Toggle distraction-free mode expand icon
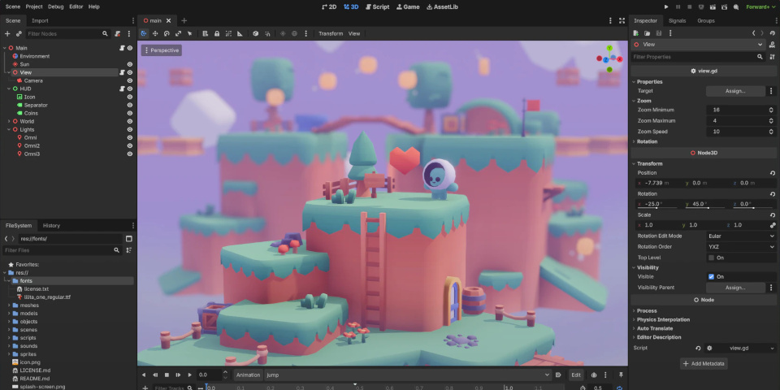 (x=622, y=19)
